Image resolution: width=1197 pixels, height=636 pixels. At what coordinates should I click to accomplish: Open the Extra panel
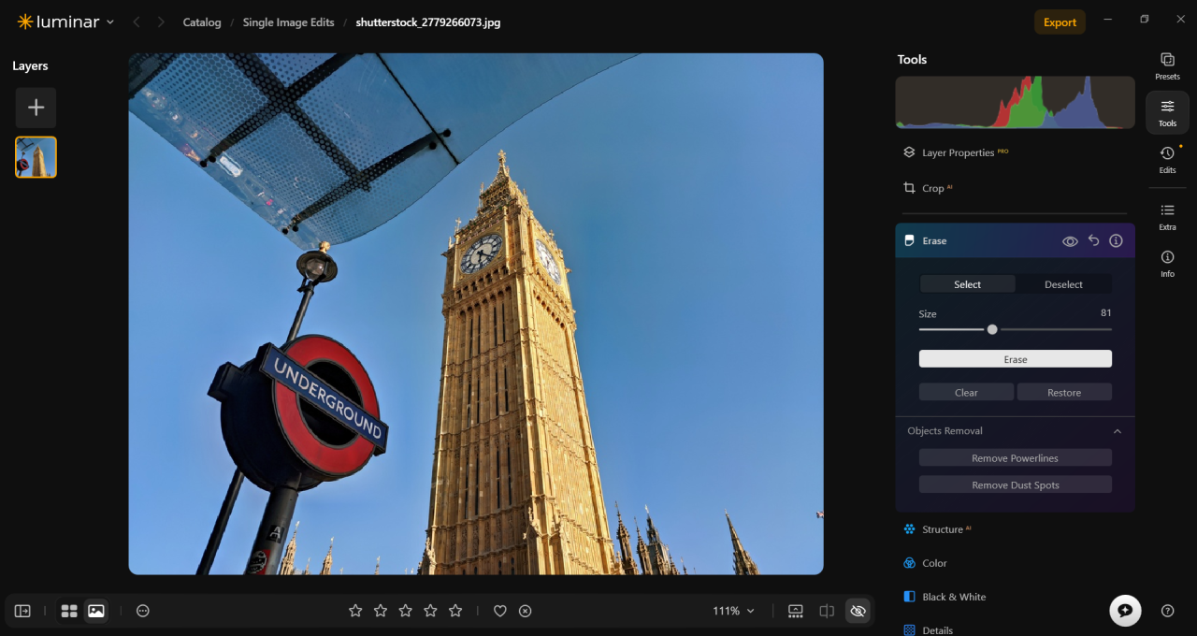point(1167,216)
